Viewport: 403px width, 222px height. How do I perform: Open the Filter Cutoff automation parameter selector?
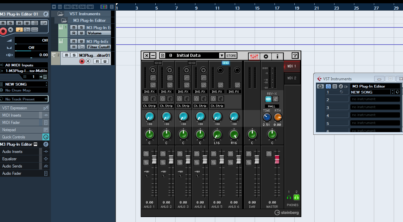(99, 47)
